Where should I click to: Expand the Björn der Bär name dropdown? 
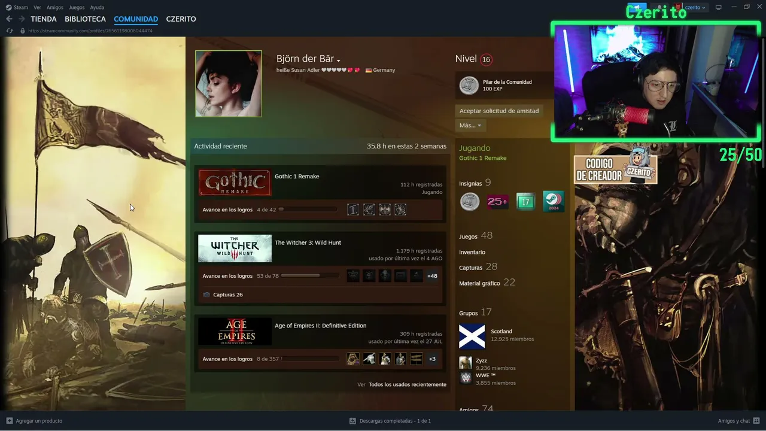click(338, 60)
